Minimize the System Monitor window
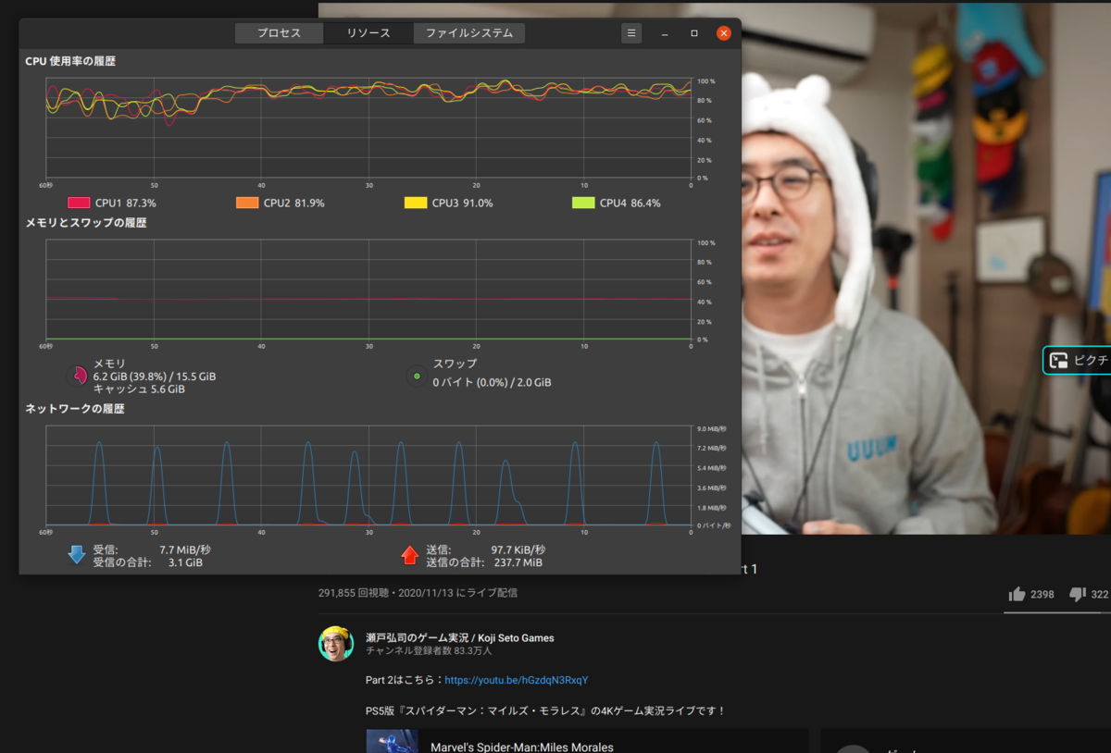This screenshot has height=753, width=1111. pos(665,33)
